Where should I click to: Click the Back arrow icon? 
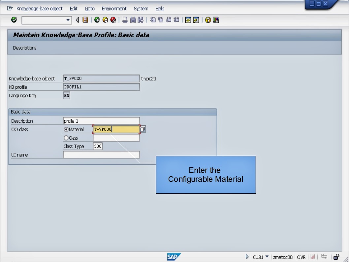96,20
